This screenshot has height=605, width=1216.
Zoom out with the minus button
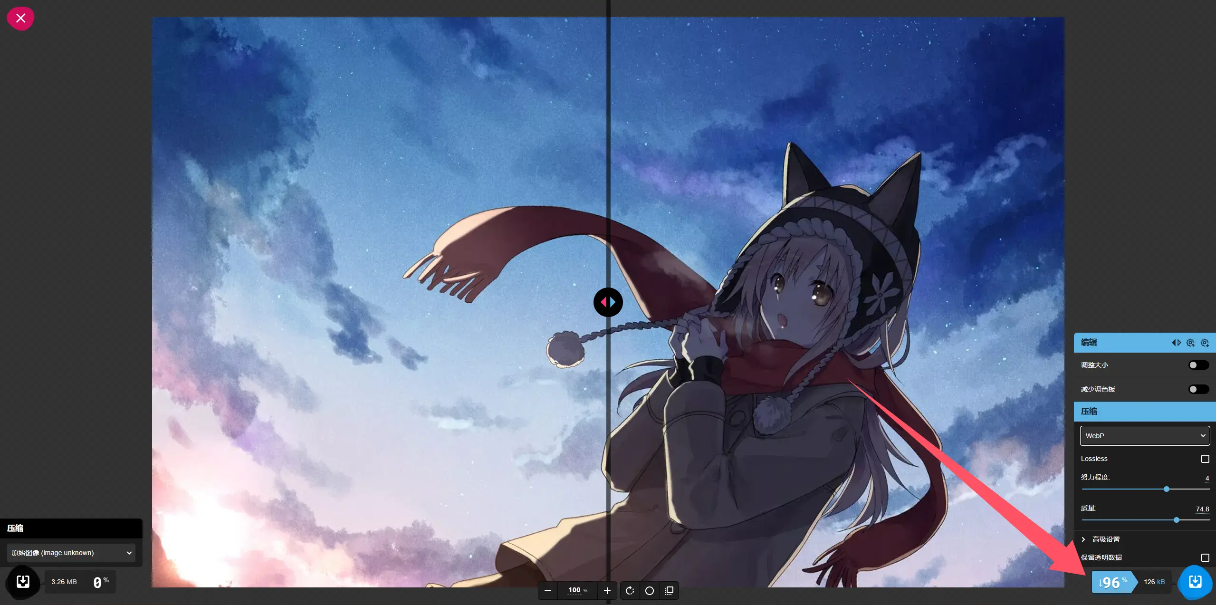(548, 590)
